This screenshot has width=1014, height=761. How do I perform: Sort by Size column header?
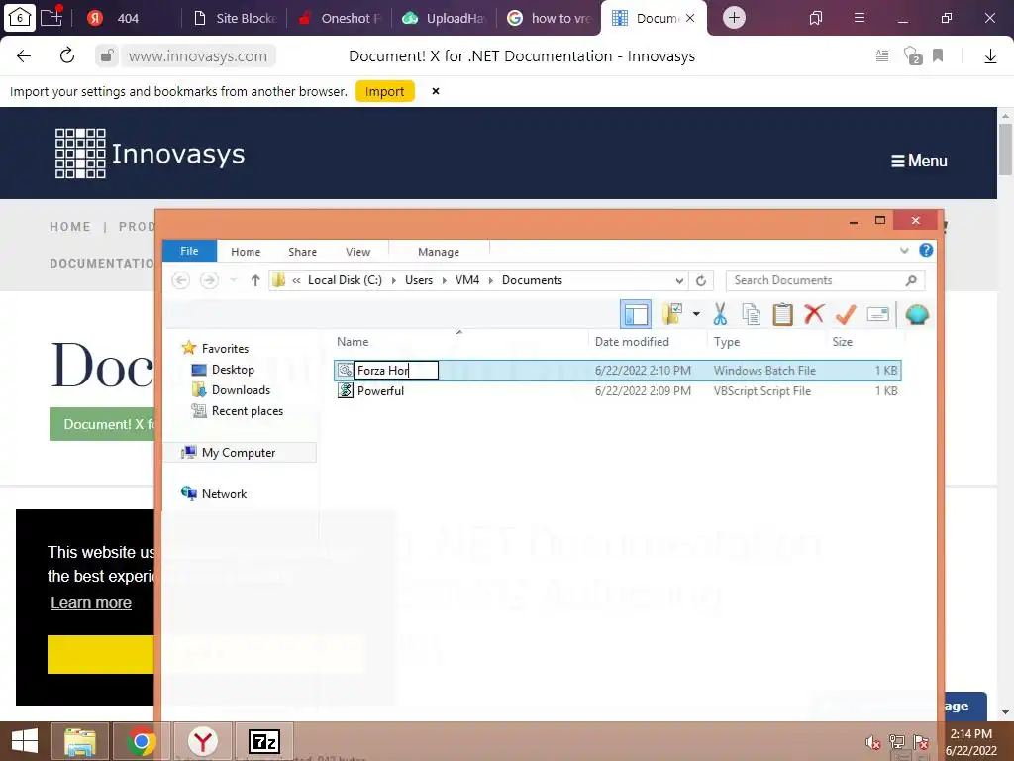coord(842,342)
